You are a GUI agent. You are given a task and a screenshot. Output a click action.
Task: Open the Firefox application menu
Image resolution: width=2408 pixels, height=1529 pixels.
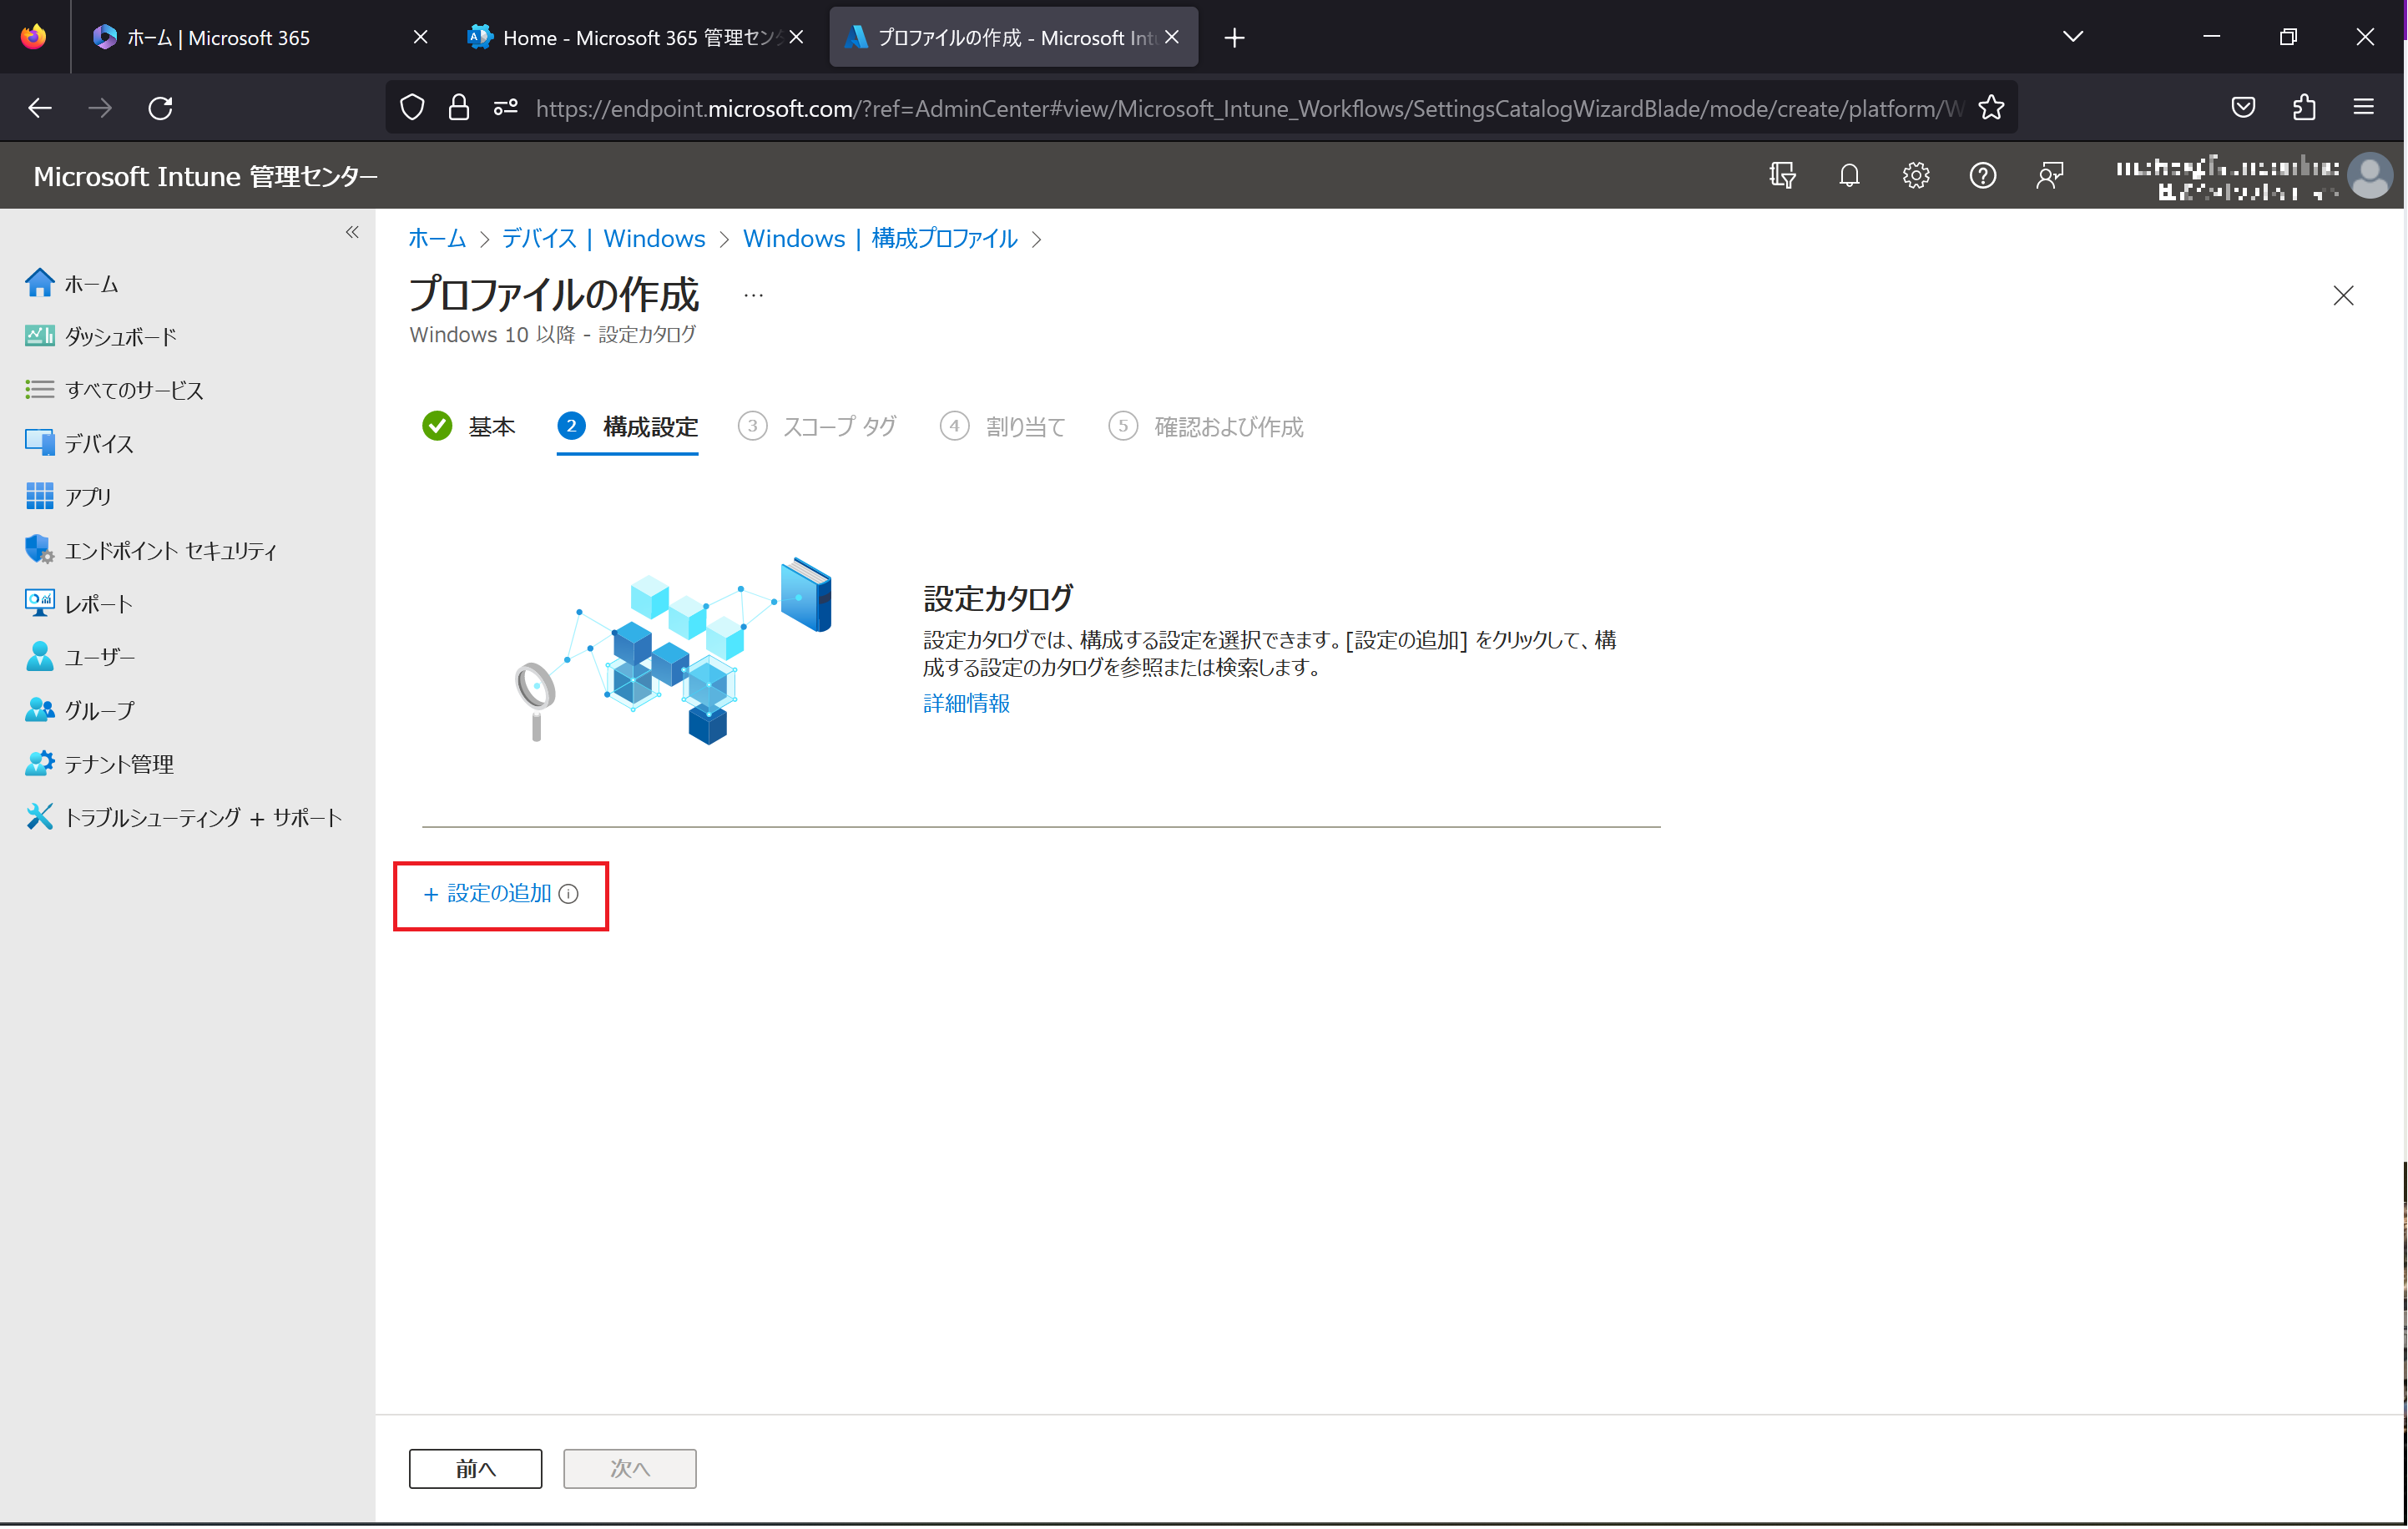(2364, 108)
